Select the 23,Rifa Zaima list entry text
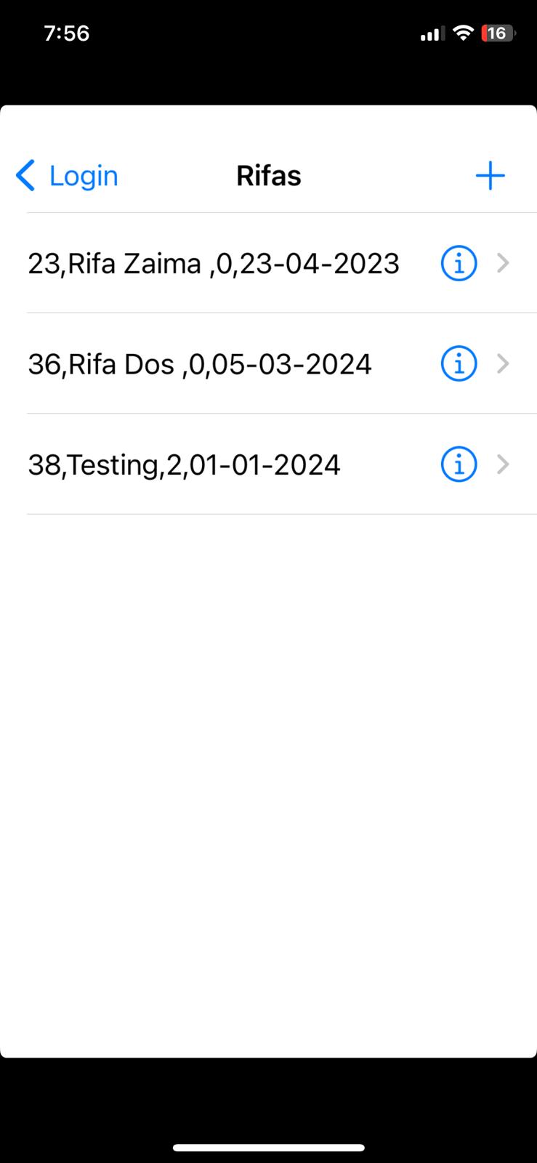537x1163 pixels. pos(214,264)
